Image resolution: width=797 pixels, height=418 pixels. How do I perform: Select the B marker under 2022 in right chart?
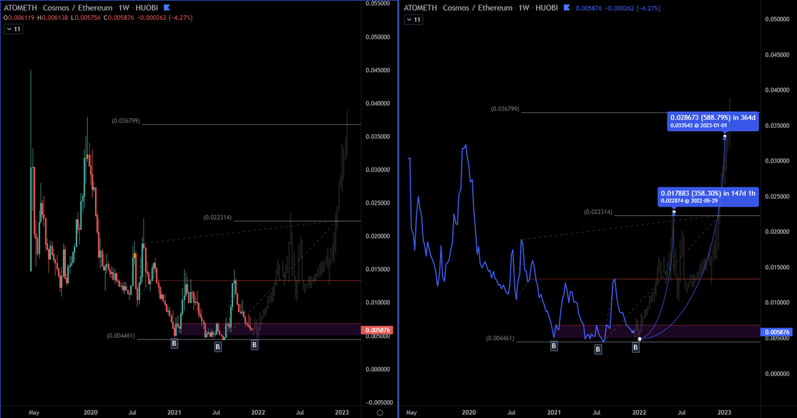(x=636, y=348)
